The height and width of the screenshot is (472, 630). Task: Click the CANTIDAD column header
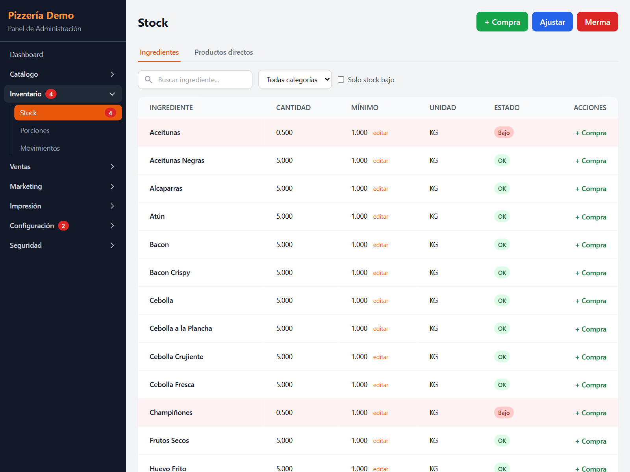coord(293,108)
